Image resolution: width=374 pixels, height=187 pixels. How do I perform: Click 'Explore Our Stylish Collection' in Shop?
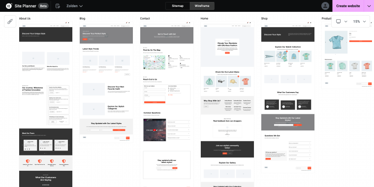[288, 47]
